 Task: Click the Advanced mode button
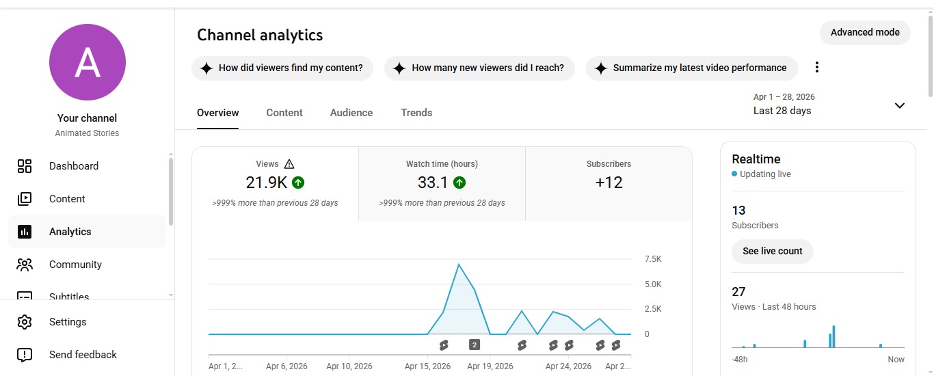pyautogui.click(x=864, y=33)
